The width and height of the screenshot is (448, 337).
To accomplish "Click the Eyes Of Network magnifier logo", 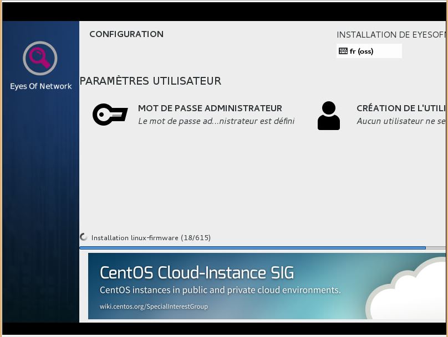I will click(40, 58).
